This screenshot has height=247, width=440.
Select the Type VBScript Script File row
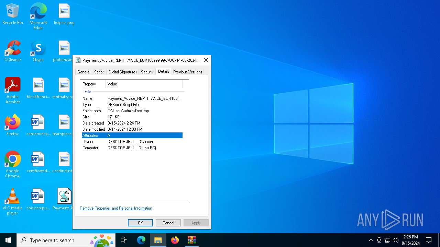132,105
